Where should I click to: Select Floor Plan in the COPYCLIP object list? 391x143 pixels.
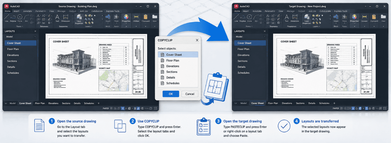click(x=178, y=60)
